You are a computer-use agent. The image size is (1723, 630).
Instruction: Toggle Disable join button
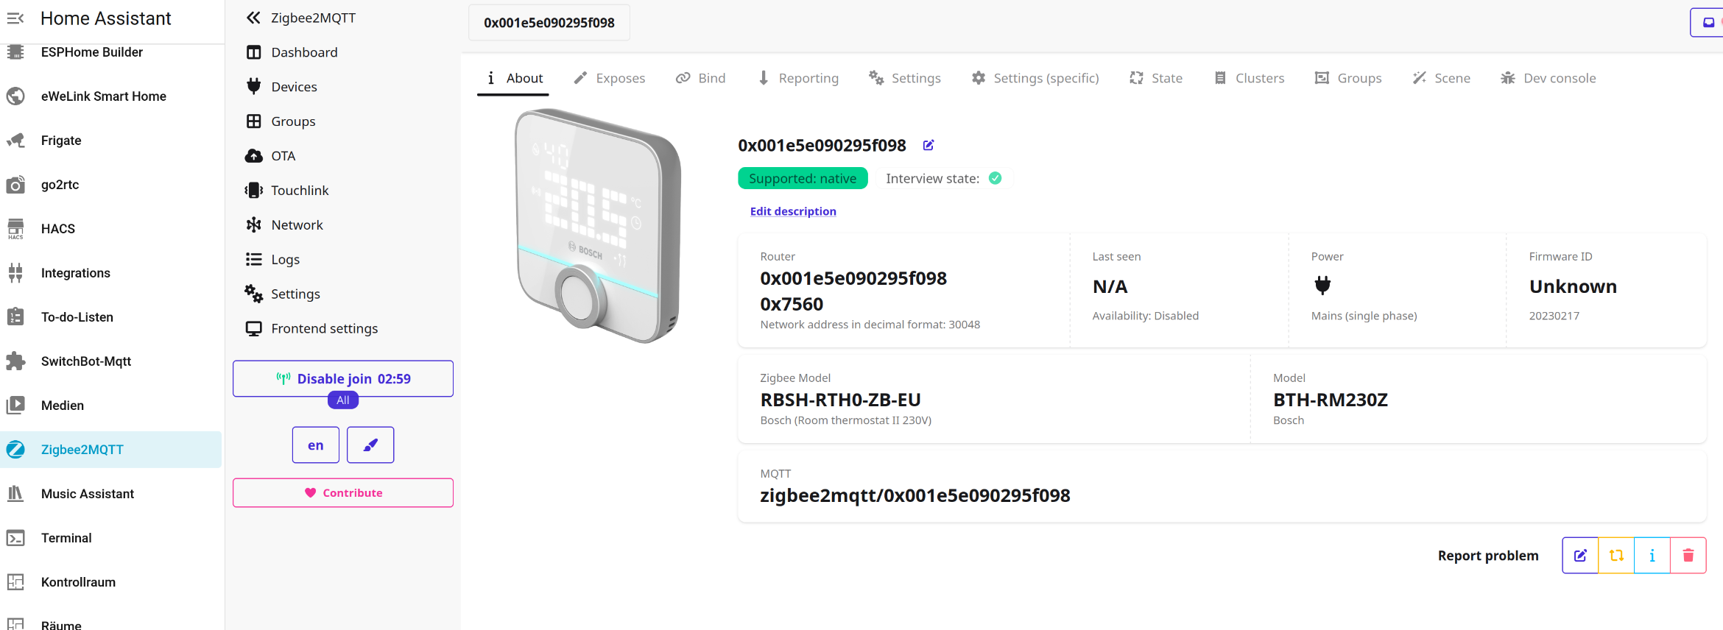pos(343,378)
